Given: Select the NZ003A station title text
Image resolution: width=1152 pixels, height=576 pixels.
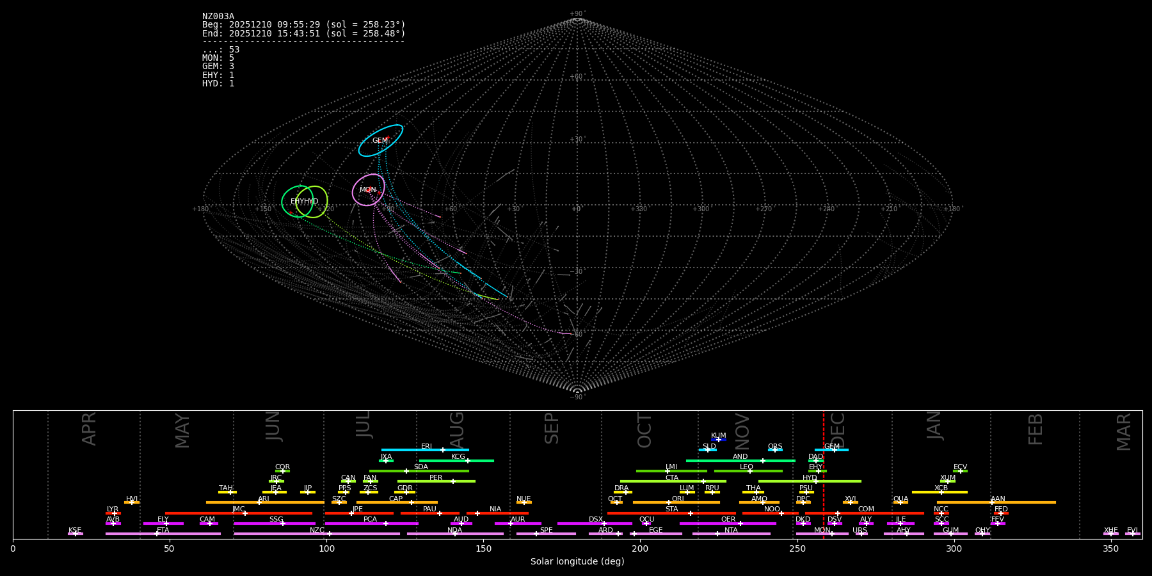Looking at the screenshot, I should click(x=218, y=17).
